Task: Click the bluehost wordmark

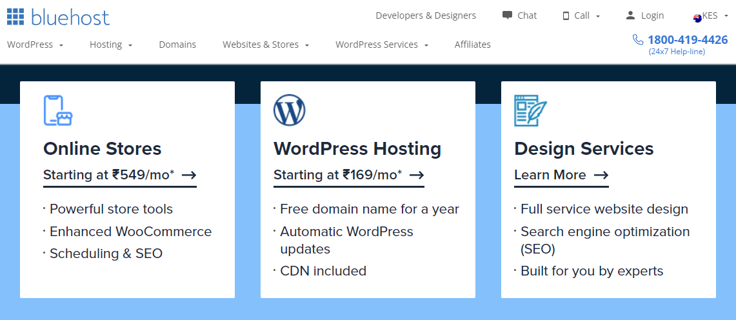Action: [x=70, y=17]
